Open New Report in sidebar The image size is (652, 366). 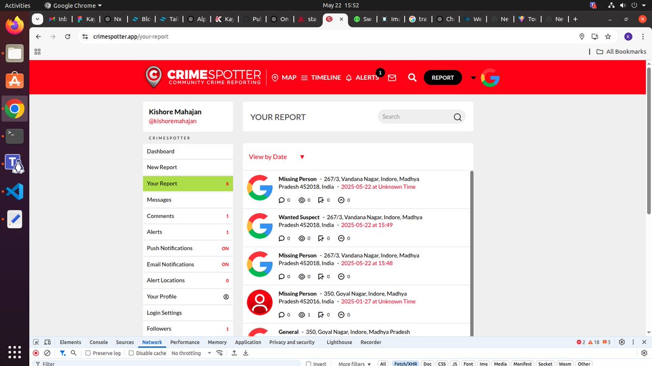188,168
